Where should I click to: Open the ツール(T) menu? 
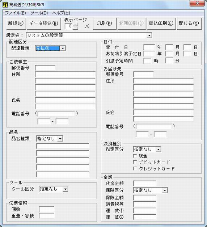pyautogui.click(x=39, y=13)
